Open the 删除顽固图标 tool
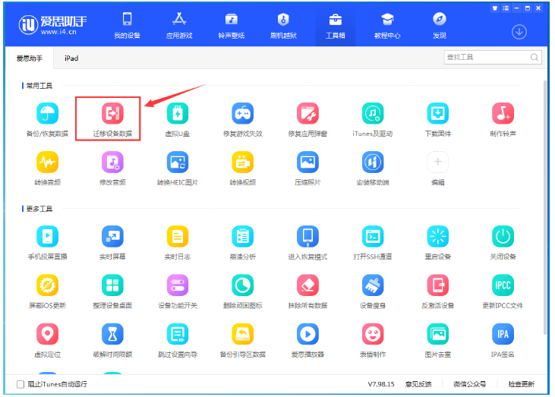The width and height of the screenshot is (555, 397). point(243,292)
